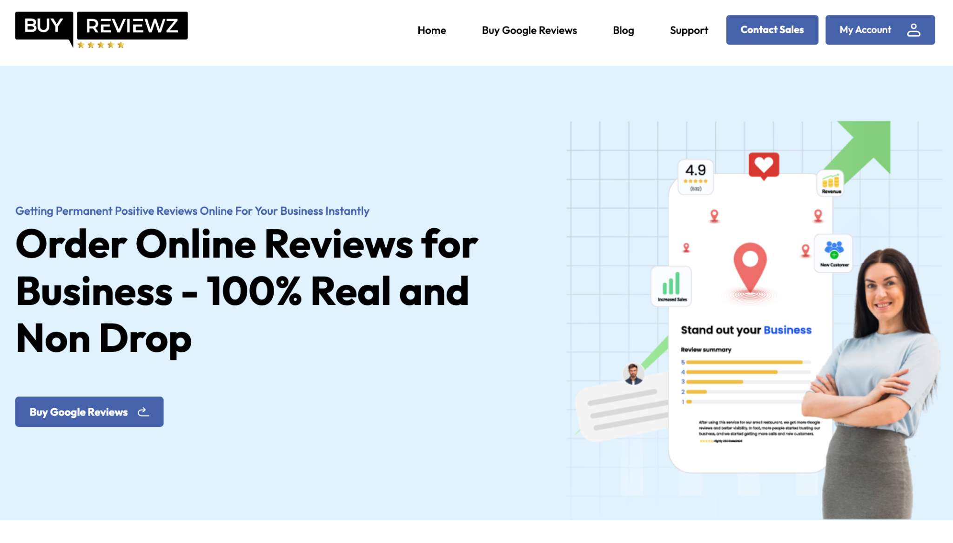
Task: Click the man's avatar on the chat bubble
Action: (x=633, y=374)
